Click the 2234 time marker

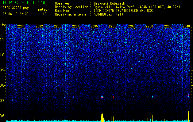(x=76, y=26)
